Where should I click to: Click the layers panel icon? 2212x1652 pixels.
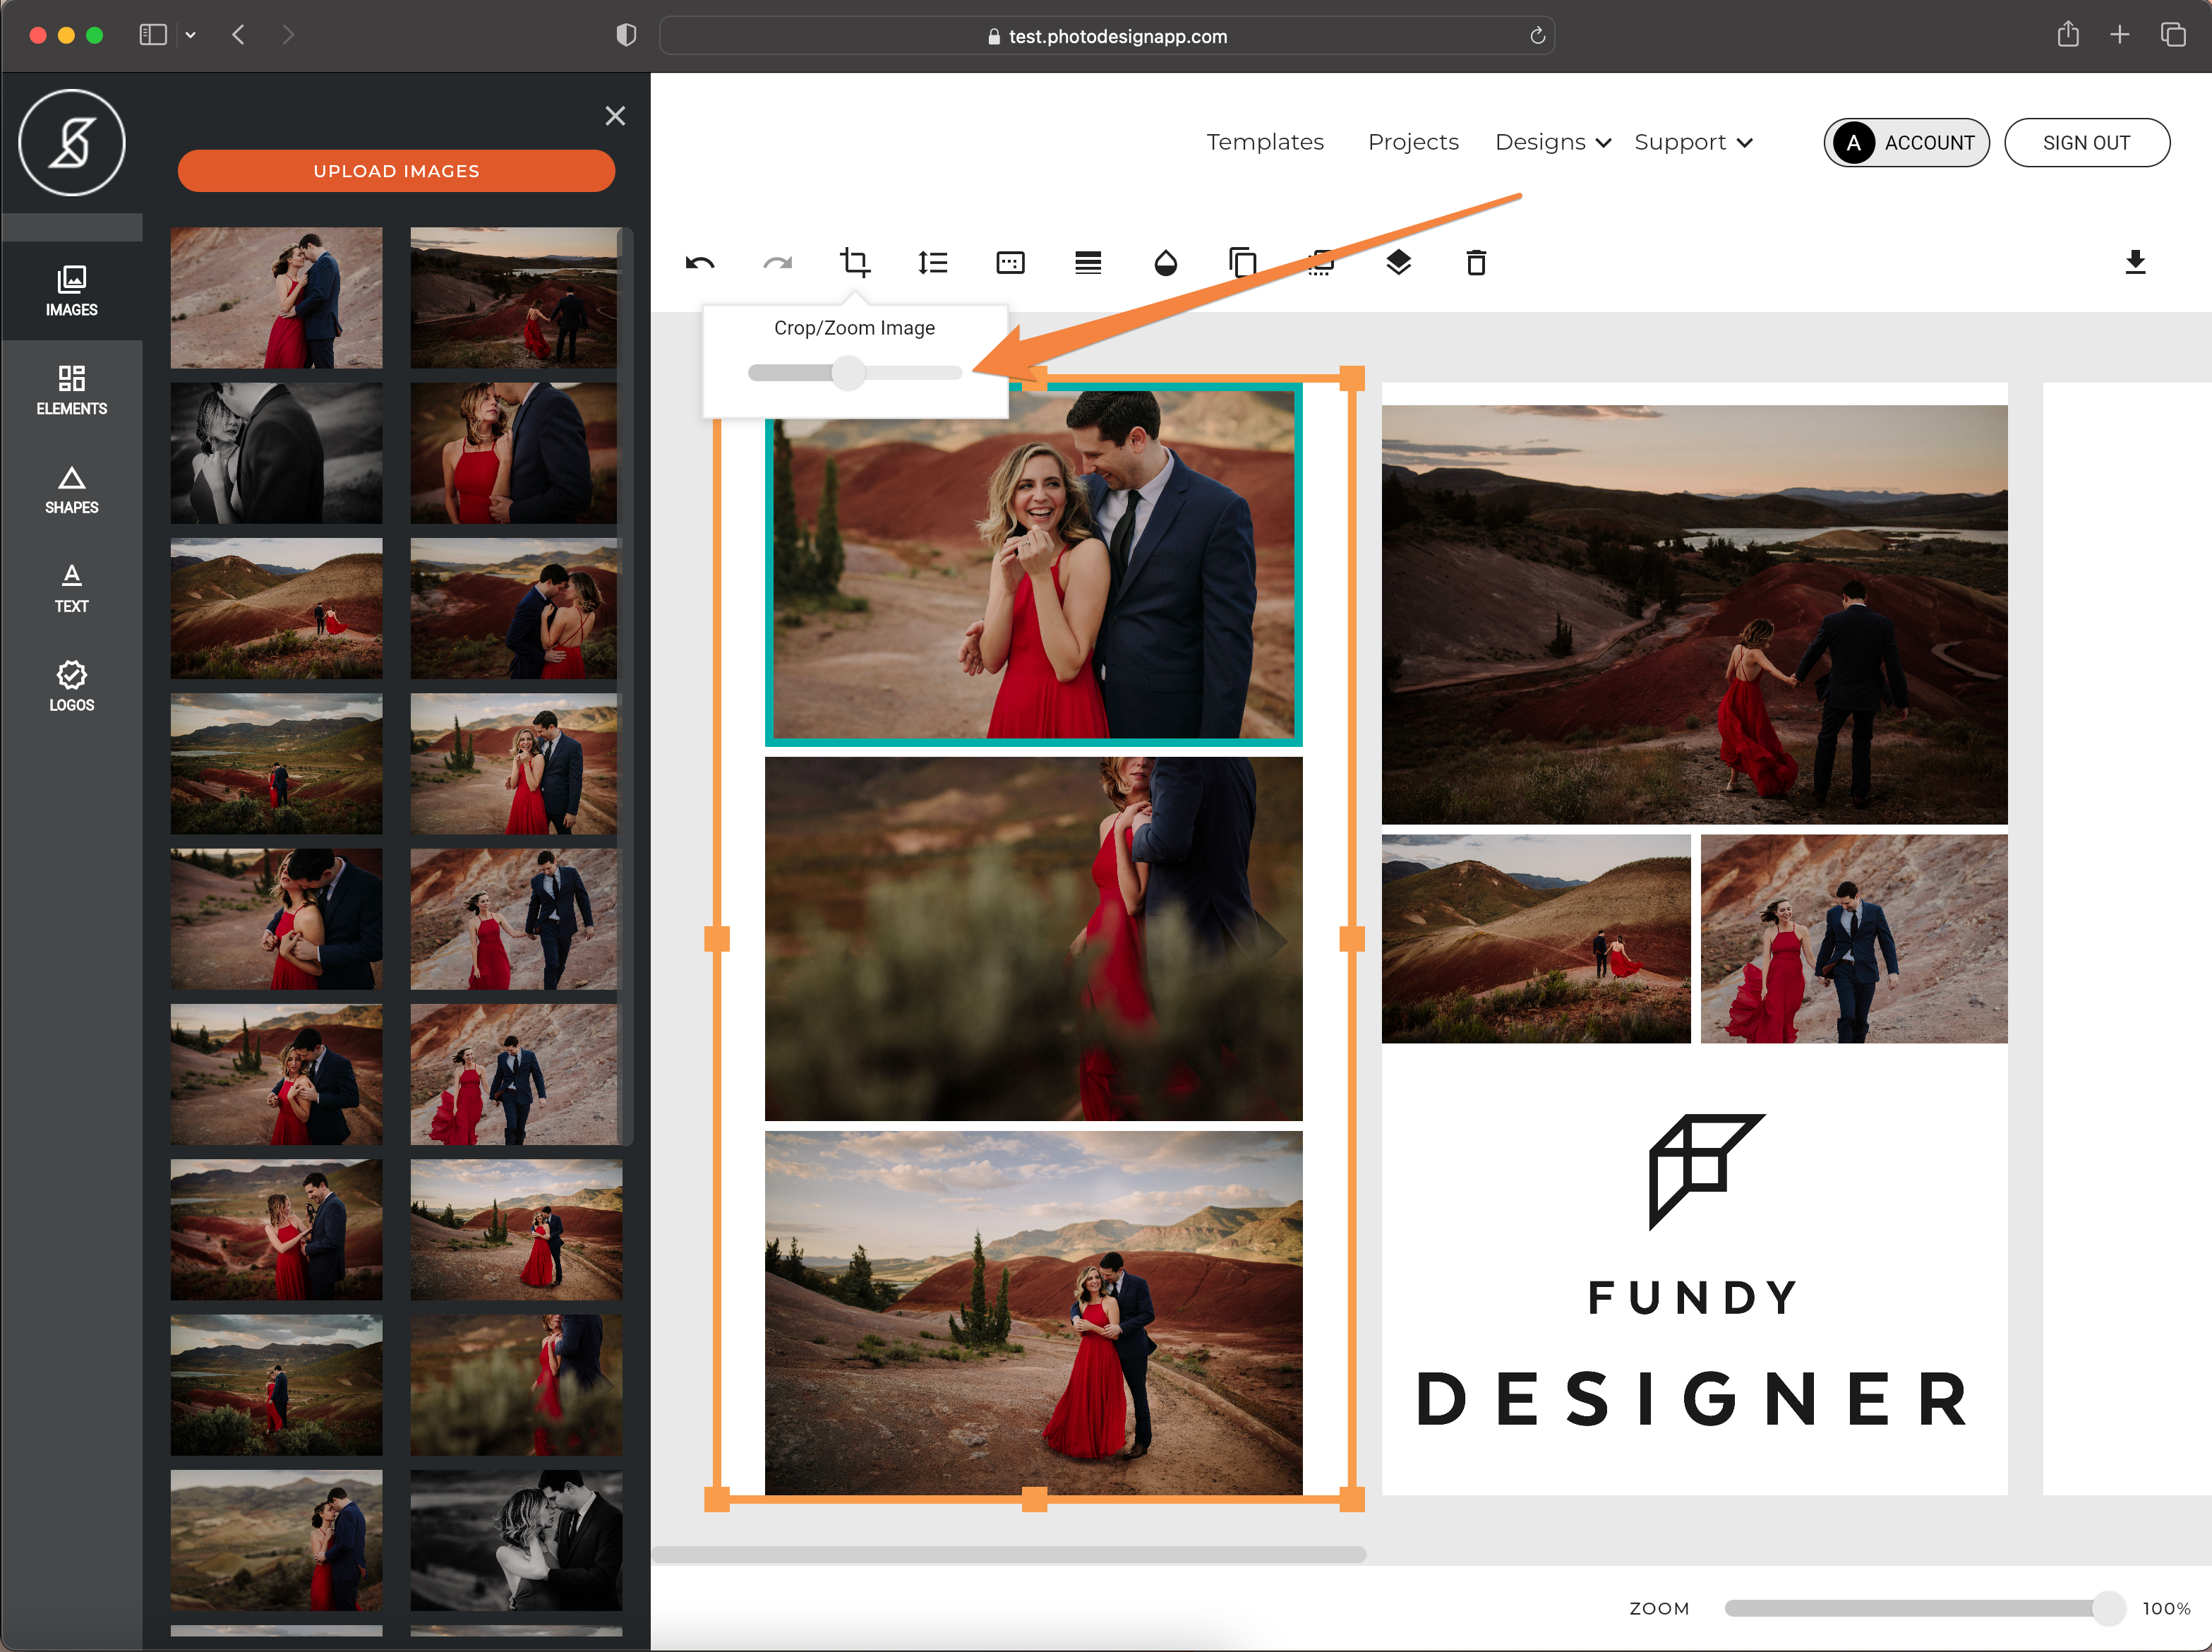[x=1397, y=262]
